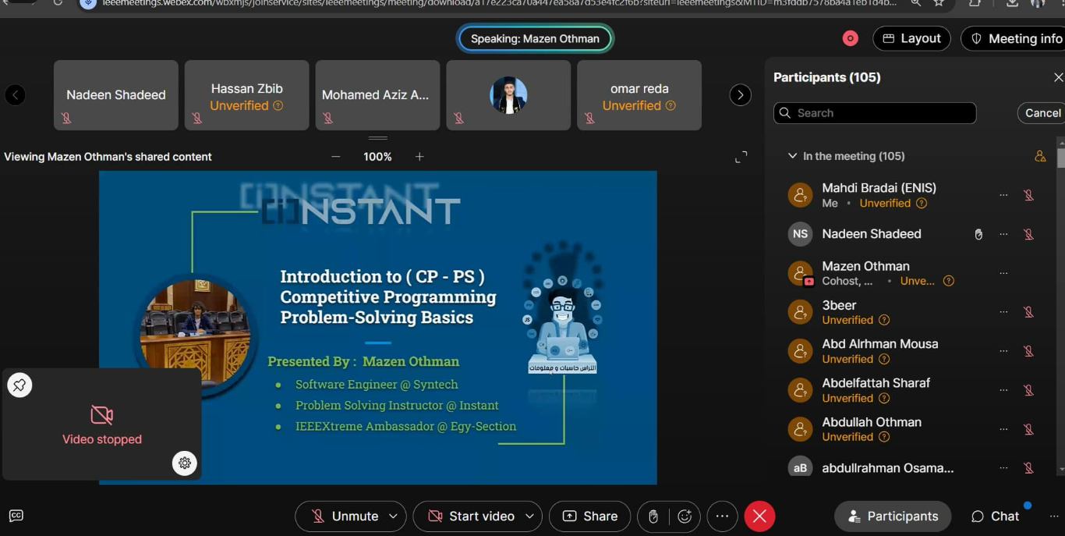Image resolution: width=1065 pixels, height=536 pixels.
Task: Enter fullscreen for shared content
Action: pyautogui.click(x=741, y=157)
